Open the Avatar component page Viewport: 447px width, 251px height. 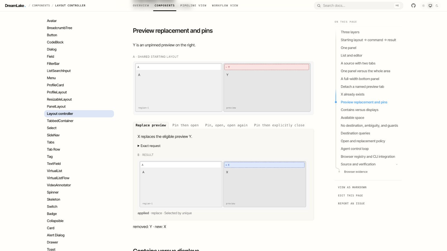[52, 21]
